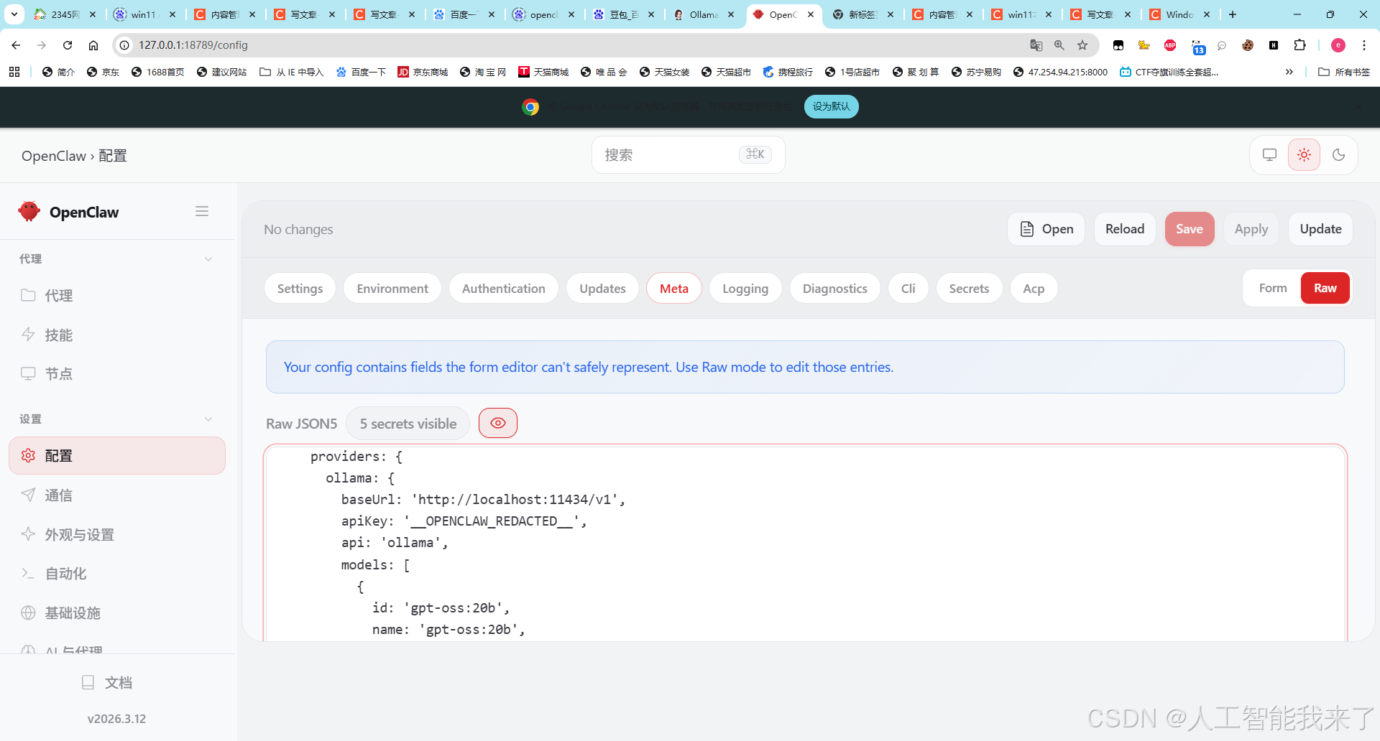Open the apps grid bookmark icon
This screenshot has height=741, width=1380.
click(x=14, y=72)
